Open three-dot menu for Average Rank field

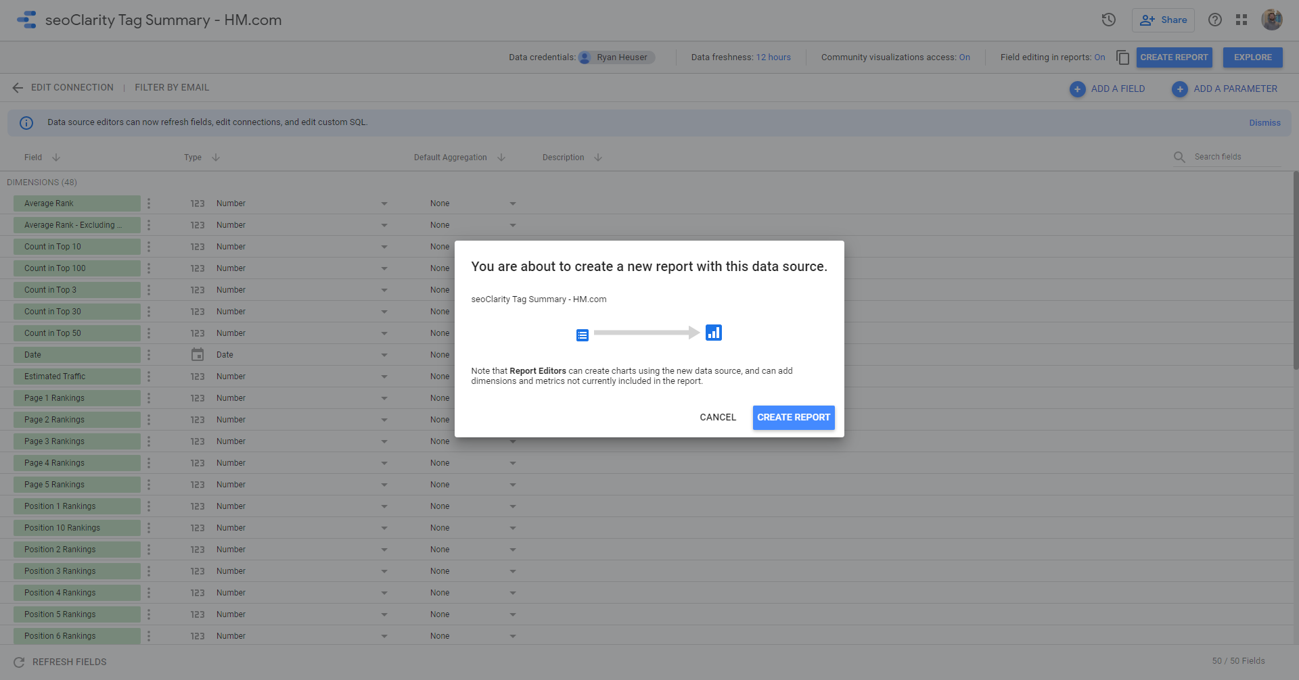pyautogui.click(x=149, y=203)
